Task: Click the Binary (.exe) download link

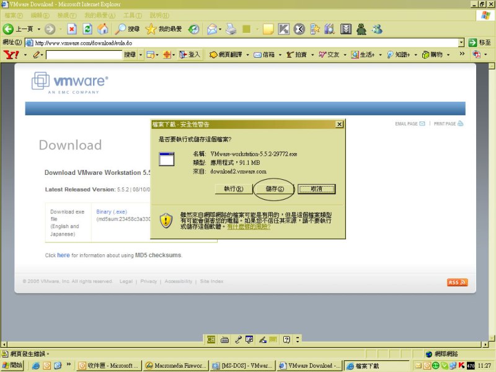Action: pos(112,211)
